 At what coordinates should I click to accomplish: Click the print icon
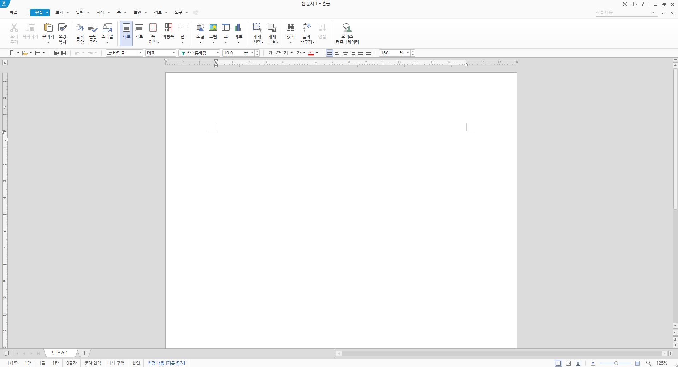tap(56, 53)
